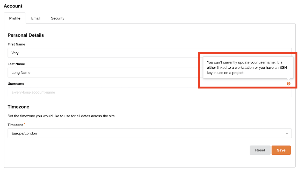Click the Personal Details section heading
Viewport: 299px width, 171px height.
click(x=26, y=35)
